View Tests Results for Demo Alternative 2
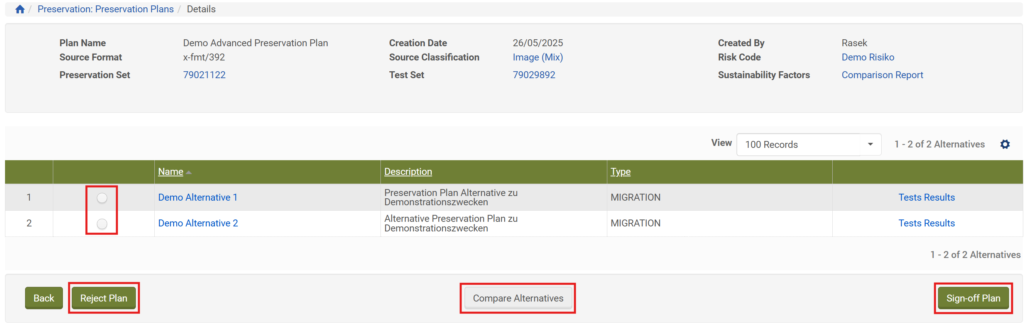The height and width of the screenshot is (330, 1031). click(x=926, y=223)
